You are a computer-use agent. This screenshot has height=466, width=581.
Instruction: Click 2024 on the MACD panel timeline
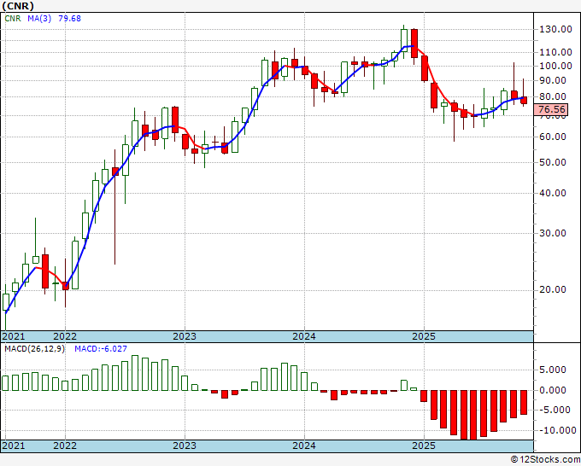(304, 446)
